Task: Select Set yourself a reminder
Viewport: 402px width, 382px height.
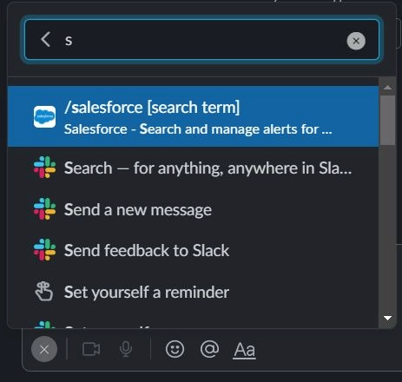Action: tap(193, 292)
